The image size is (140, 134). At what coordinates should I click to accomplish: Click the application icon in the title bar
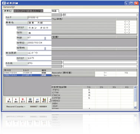4,3
